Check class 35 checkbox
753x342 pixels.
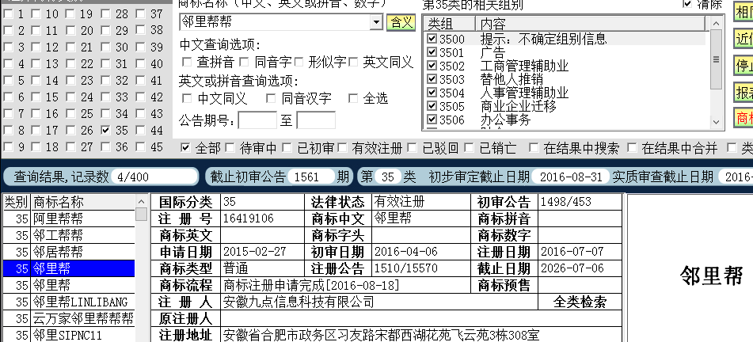tap(106, 130)
